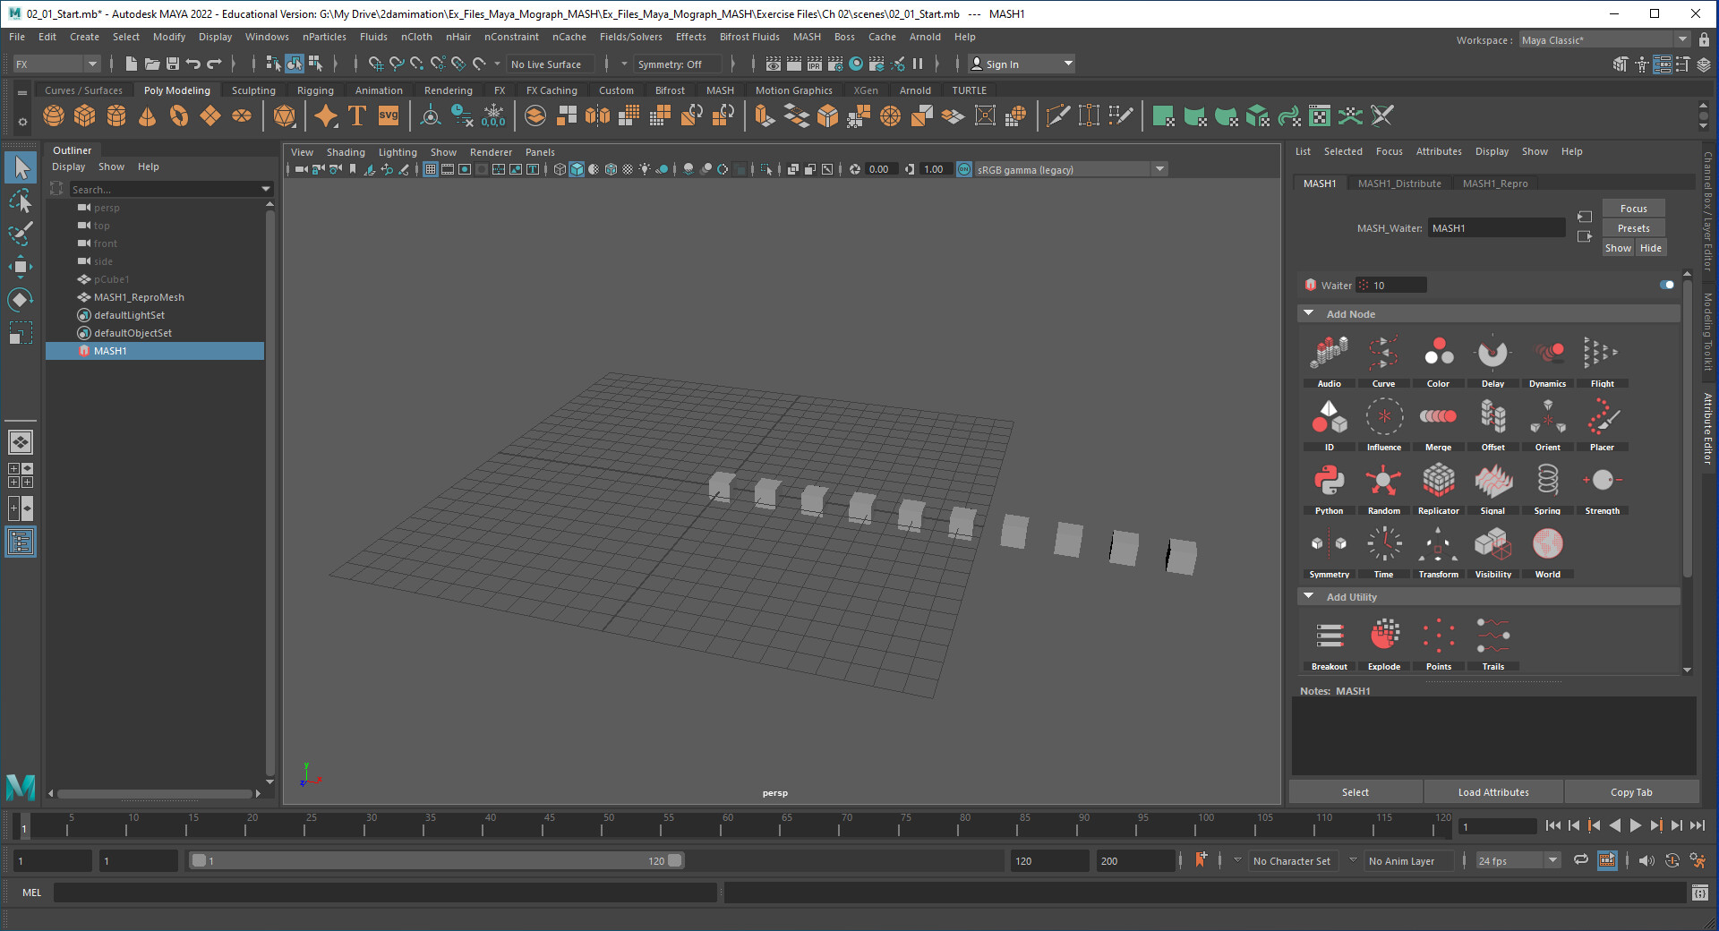This screenshot has height=931, width=1719.
Task: Open the MASH menu in menu bar
Action: click(x=806, y=38)
